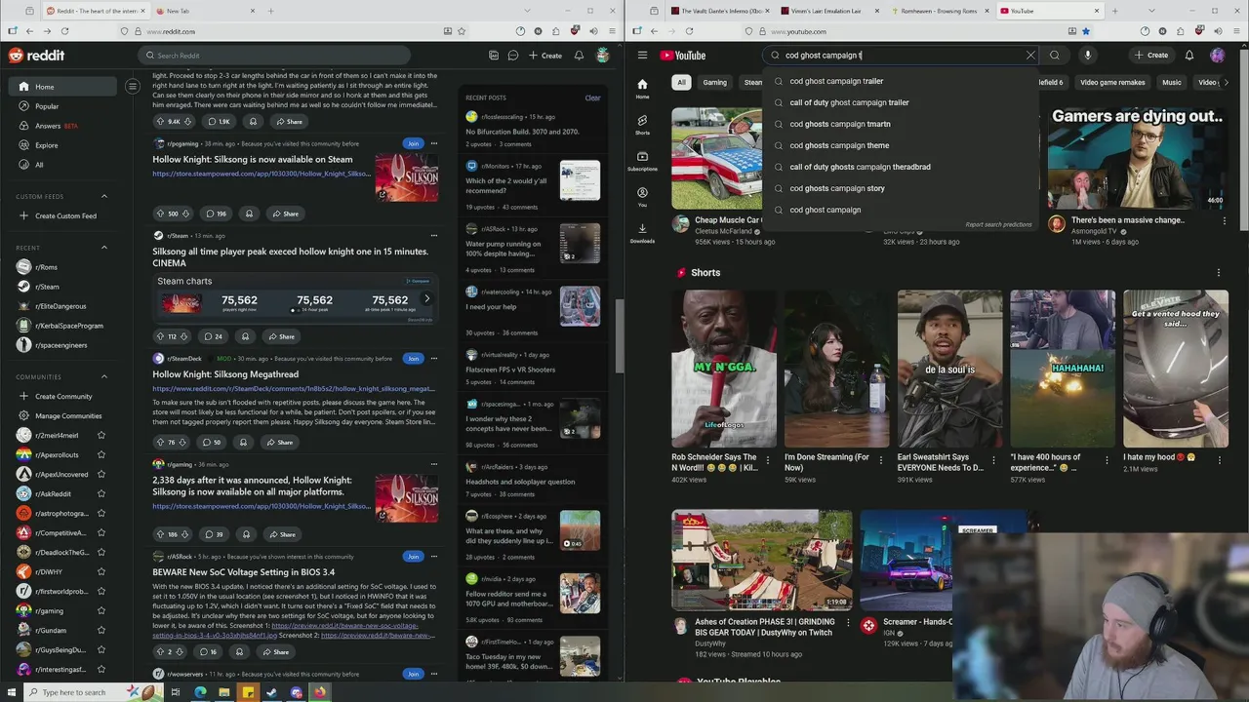Select Video game remakes chip
Screen dimensions: 1249x702
[x=1112, y=83]
